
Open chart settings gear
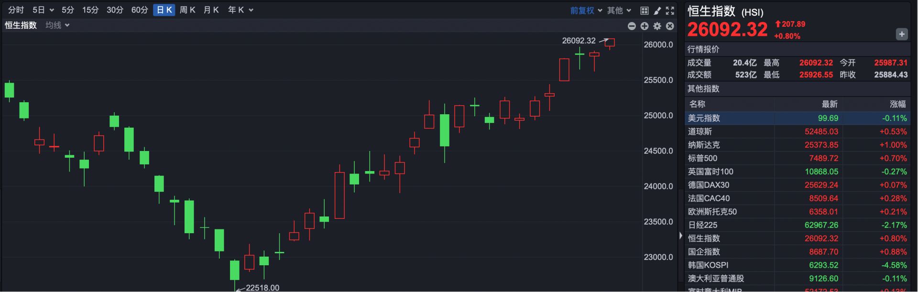point(657,26)
